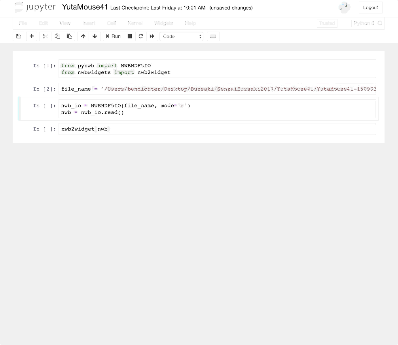
Task: Restart kernel and run all cells
Action: click(x=152, y=36)
